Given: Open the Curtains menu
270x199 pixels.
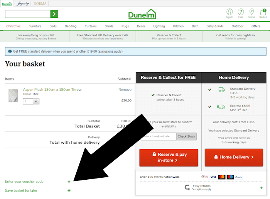Looking at the screenshot, I should [x=91, y=26].
